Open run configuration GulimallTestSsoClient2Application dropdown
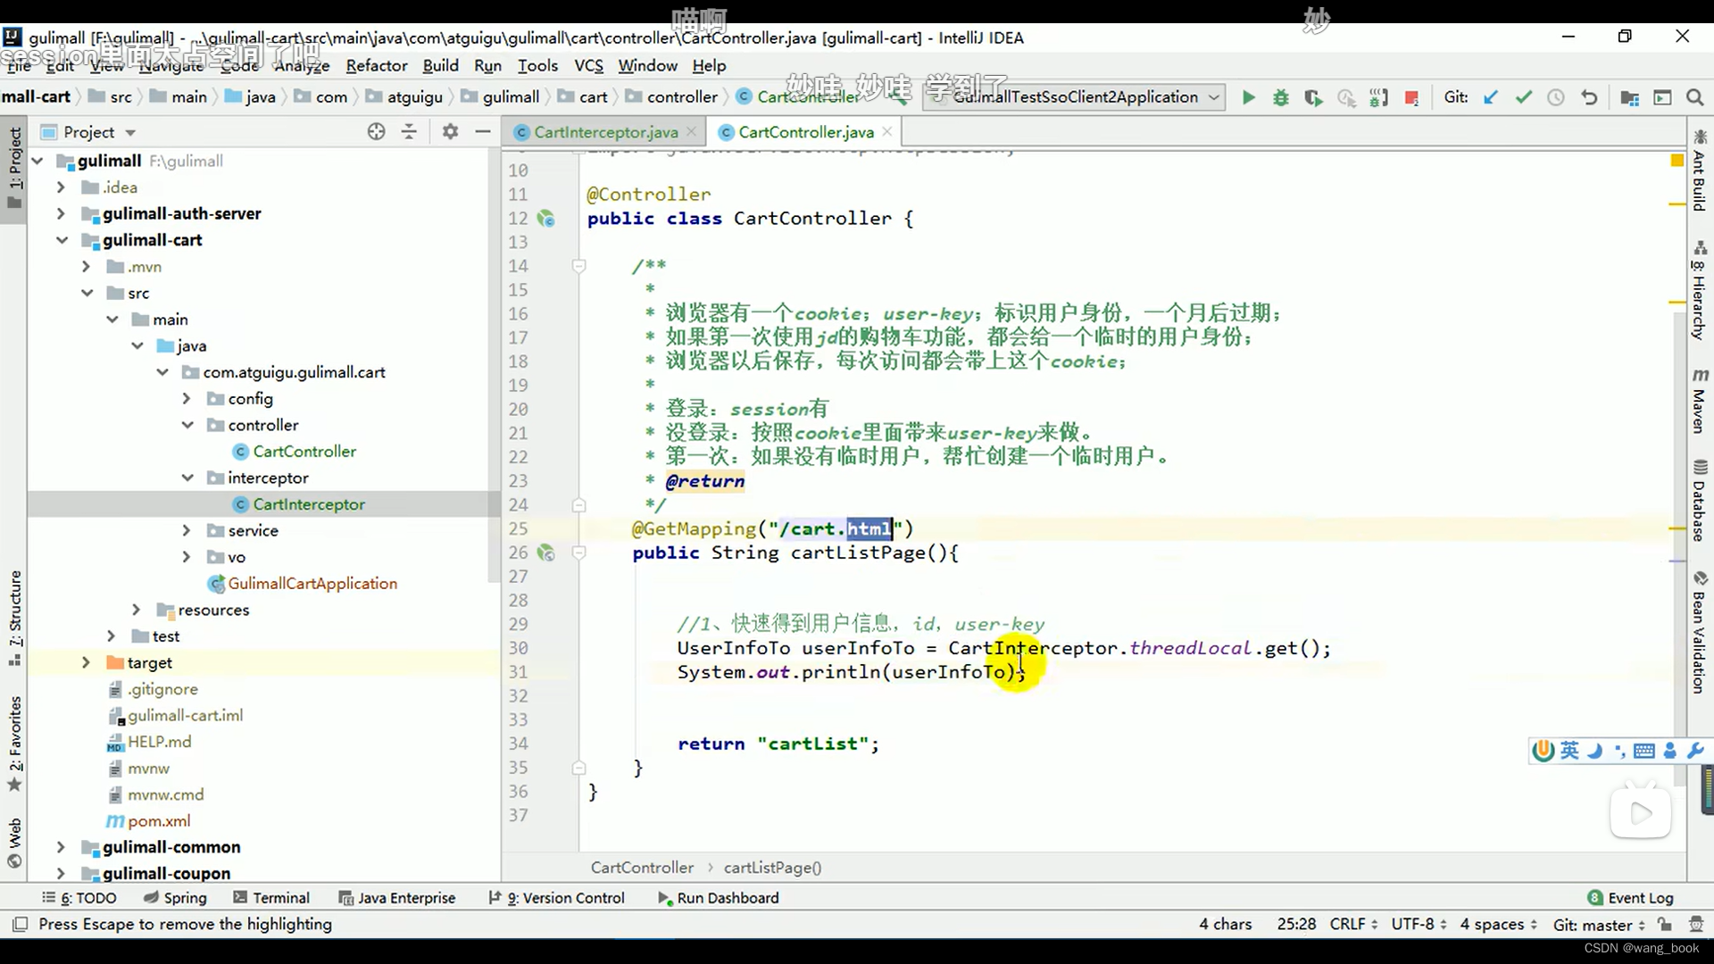The image size is (1714, 964). coord(1073,97)
